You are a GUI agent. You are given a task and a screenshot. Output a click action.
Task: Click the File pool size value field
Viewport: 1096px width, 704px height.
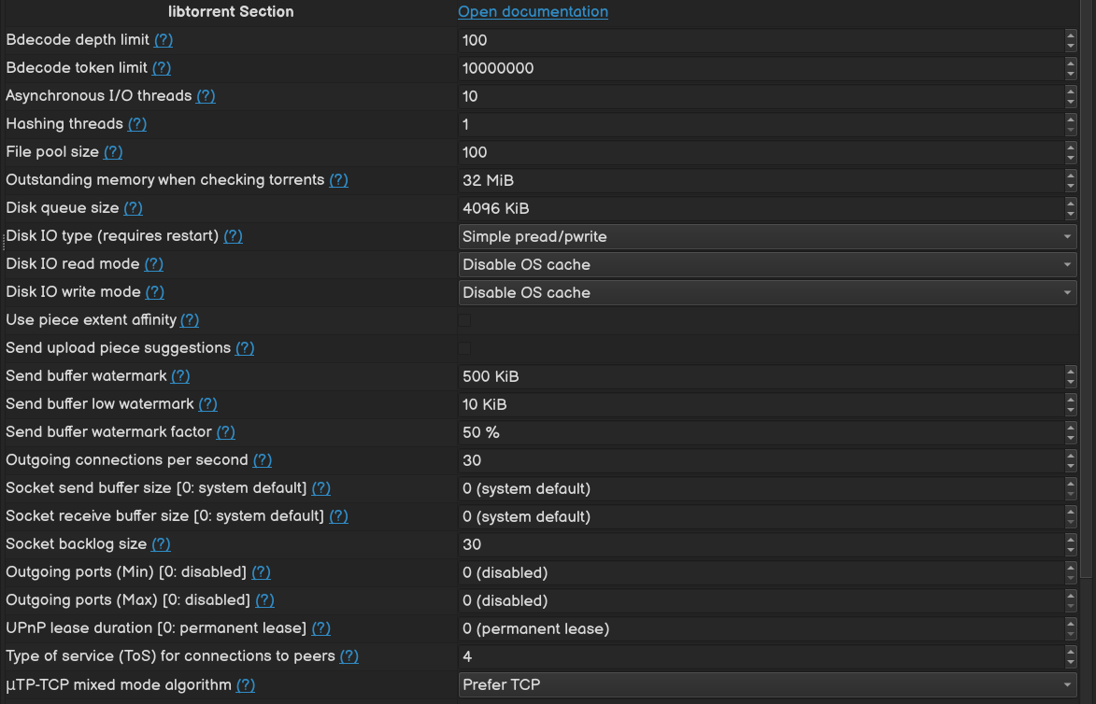pyautogui.click(x=762, y=152)
